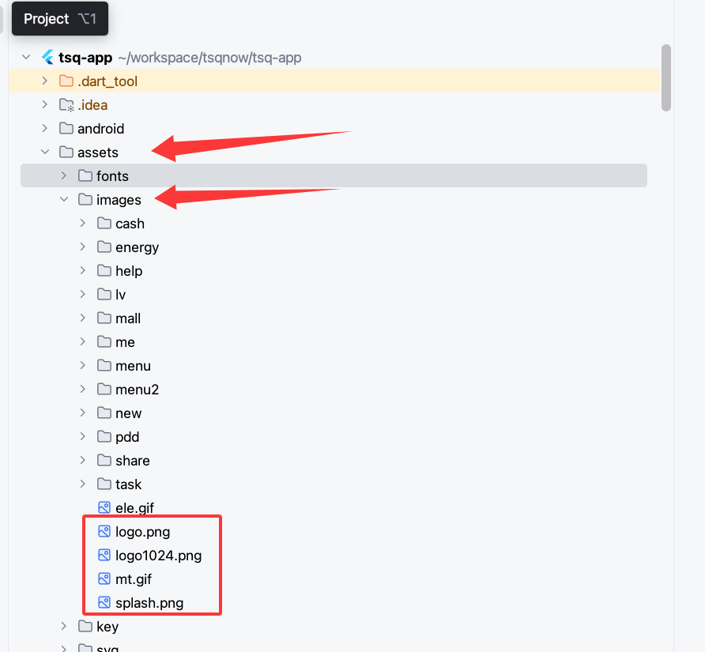Viewport: 705px width, 652px height.
Task: Click the ele.gif image file icon
Action: click(104, 508)
